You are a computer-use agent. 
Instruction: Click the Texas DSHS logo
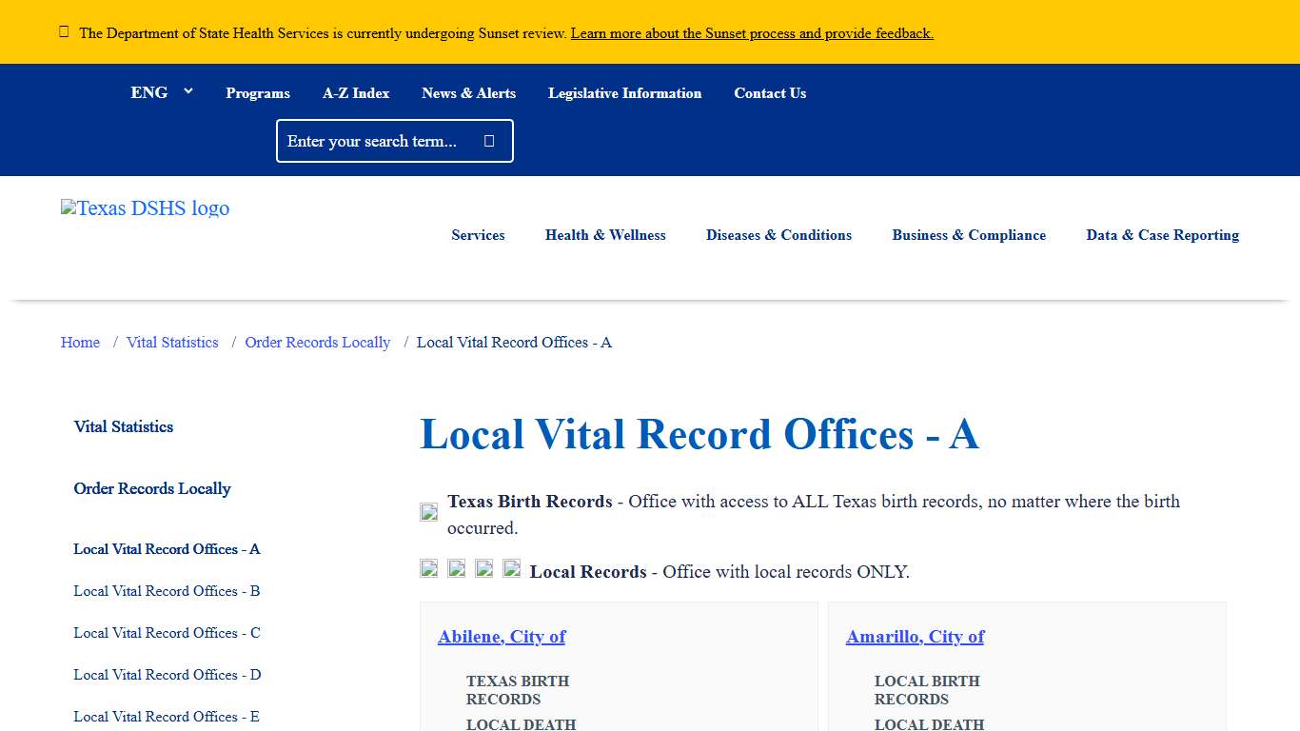coord(144,208)
